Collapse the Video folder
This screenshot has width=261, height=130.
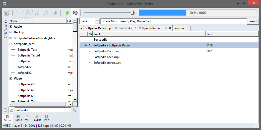(x=11, y=79)
